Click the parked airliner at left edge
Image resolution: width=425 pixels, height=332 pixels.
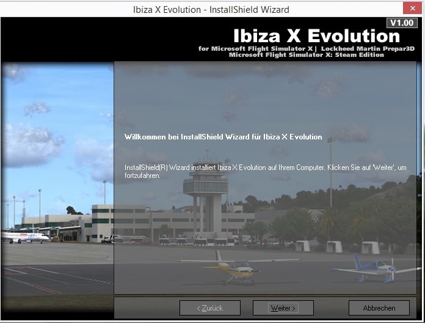24,236
